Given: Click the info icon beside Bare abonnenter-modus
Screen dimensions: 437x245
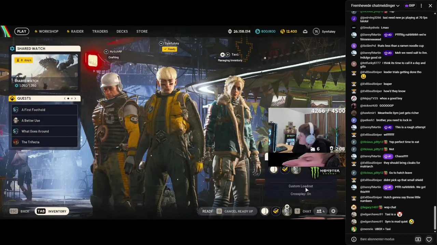Looking at the screenshot, I should pos(354,239).
